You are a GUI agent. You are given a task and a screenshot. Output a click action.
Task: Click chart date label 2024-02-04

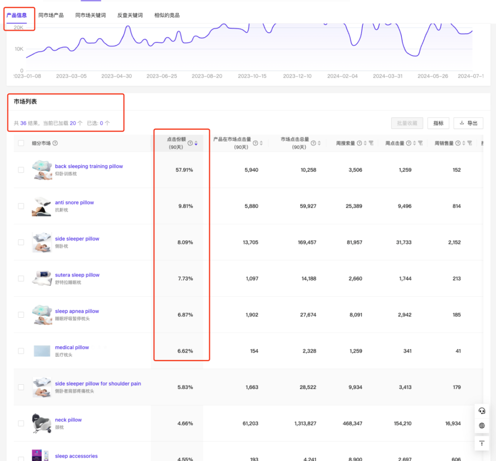[342, 76]
